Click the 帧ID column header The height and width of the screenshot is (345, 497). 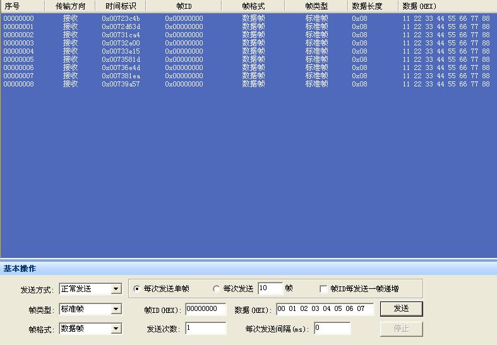coord(184,6)
